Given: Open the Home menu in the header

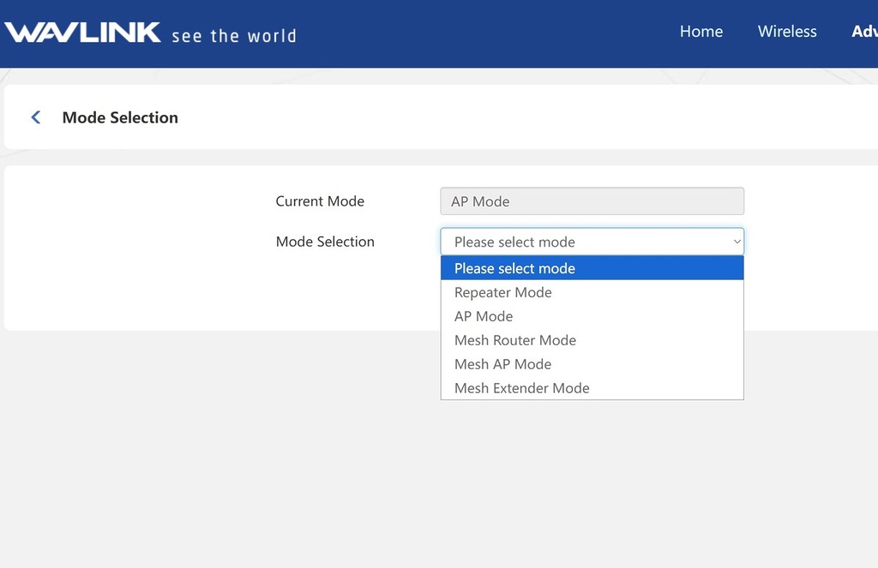Looking at the screenshot, I should (701, 32).
